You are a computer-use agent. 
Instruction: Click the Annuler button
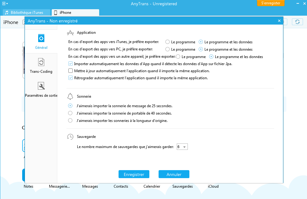click(174, 174)
